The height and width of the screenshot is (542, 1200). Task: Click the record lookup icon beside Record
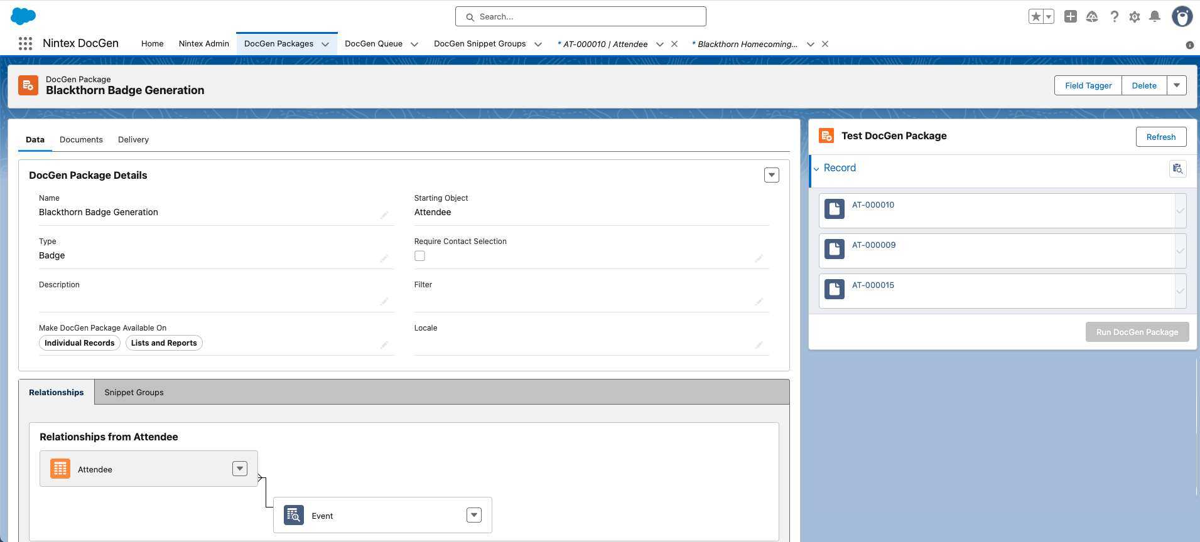click(x=1178, y=169)
